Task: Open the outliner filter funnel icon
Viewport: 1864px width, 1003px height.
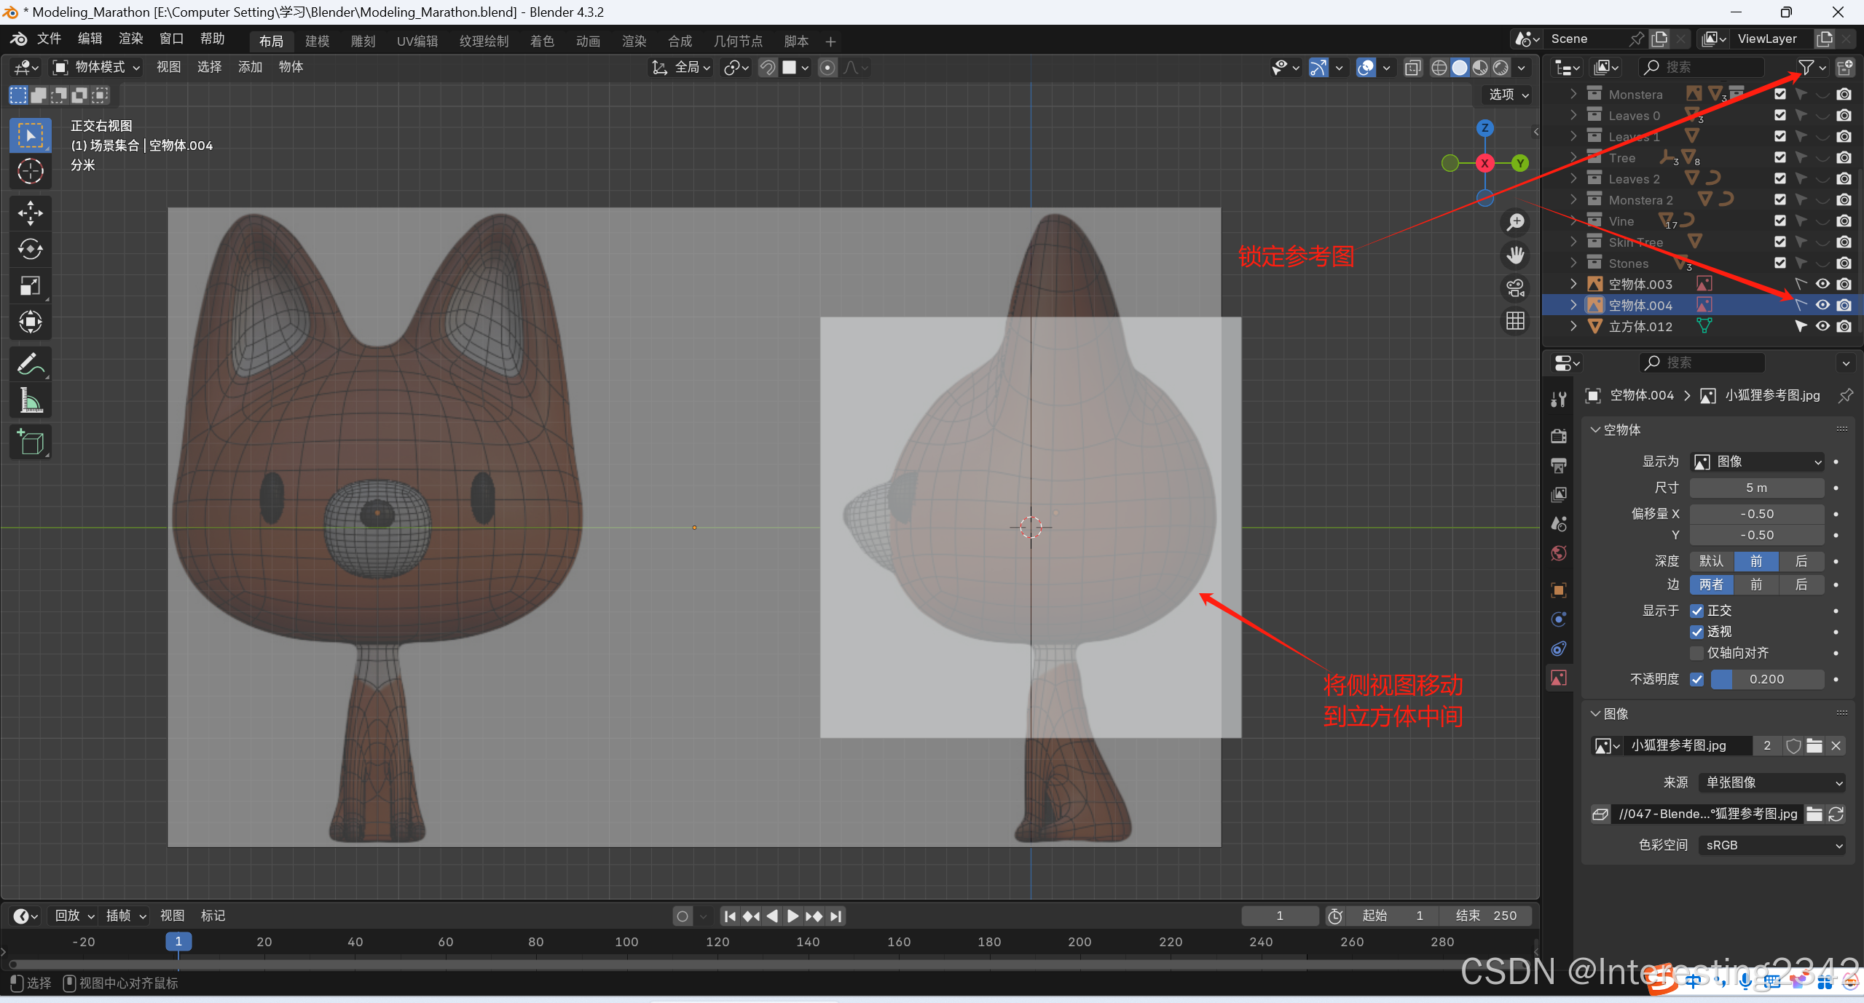Action: pyautogui.click(x=1806, y=67)
